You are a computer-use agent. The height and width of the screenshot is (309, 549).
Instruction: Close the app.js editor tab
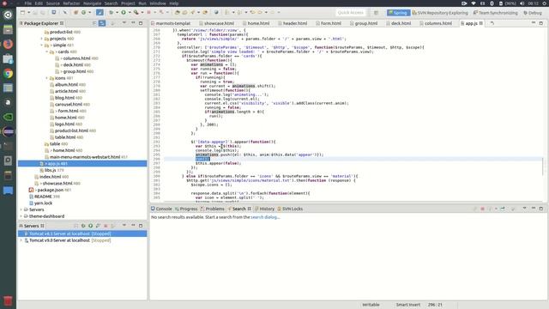[481, 23]
